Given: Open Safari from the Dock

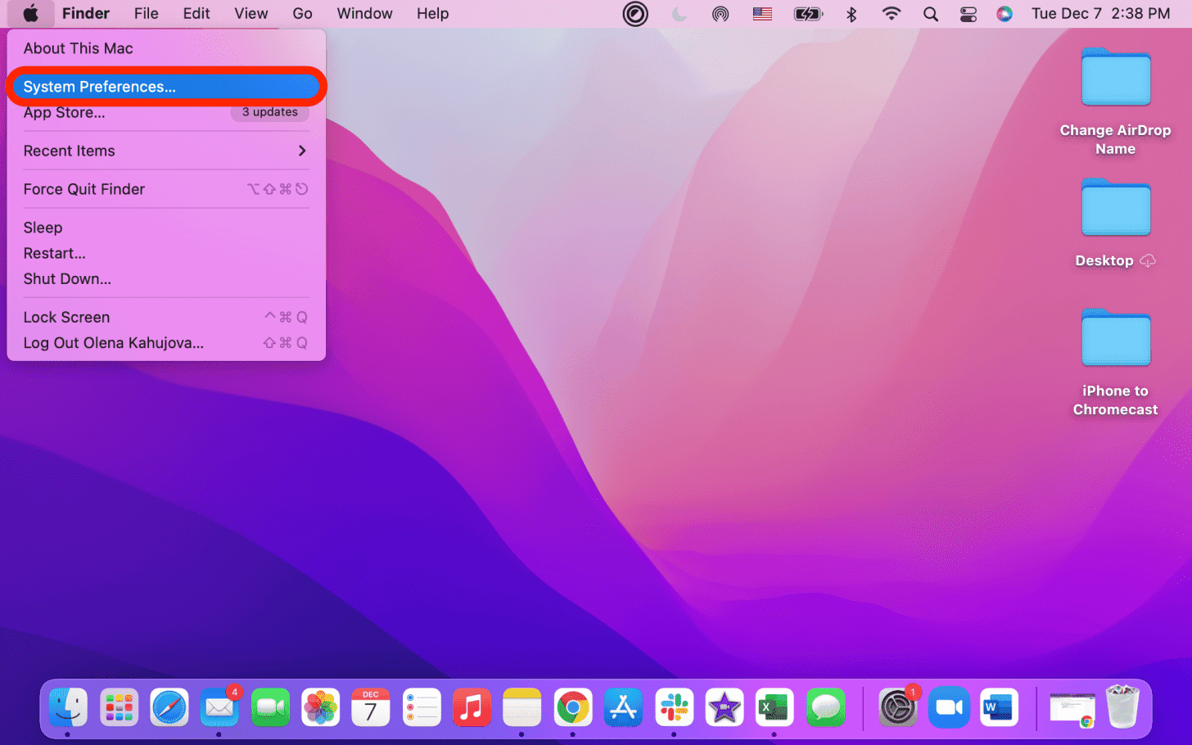Looking at the screenshot, I should (169, 707).
